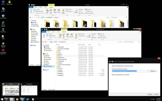The width and height of the screenshot is (162, 101).
Task: Click the Browse... button
Action: 153,71
